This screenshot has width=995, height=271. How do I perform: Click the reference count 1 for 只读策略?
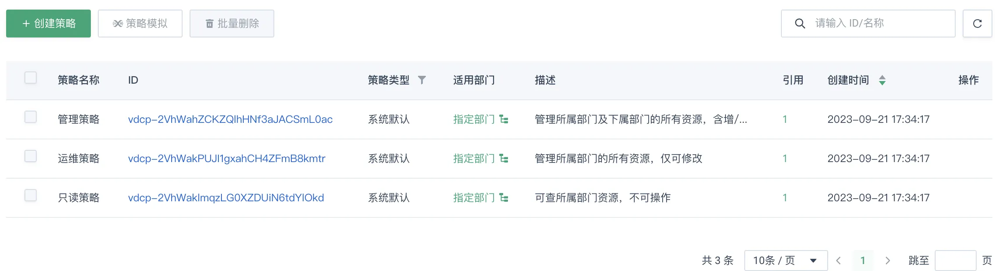tap(784, 198)
